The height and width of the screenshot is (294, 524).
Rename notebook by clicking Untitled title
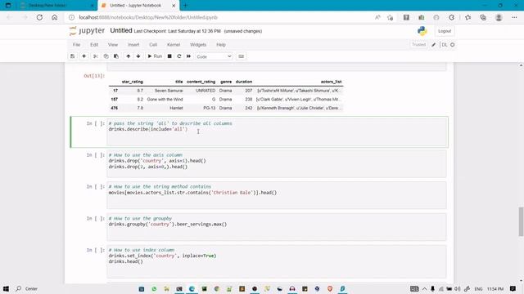(x=121, y=31)
